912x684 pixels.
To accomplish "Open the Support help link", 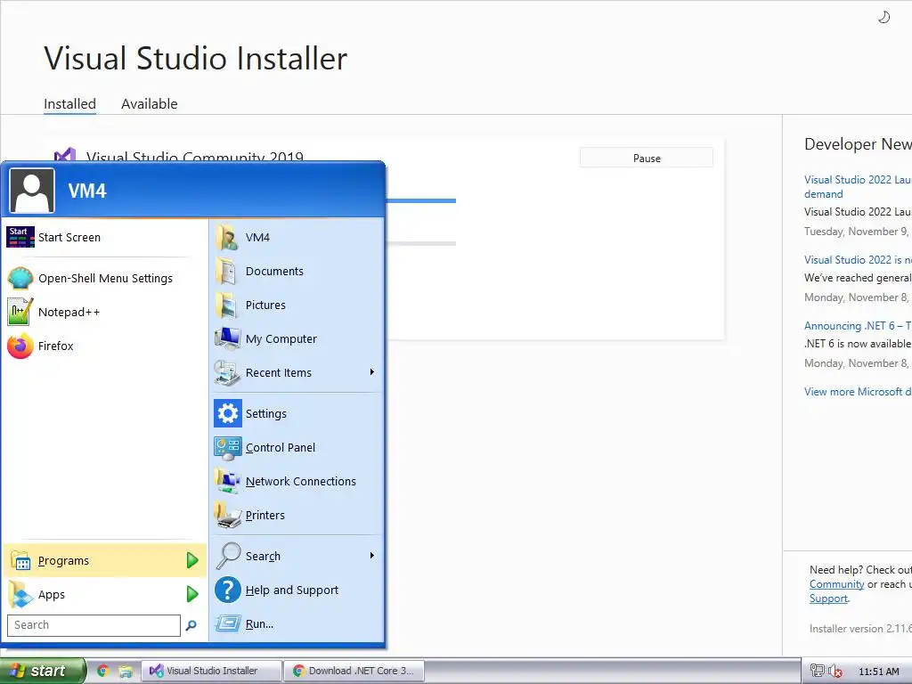I will 828,598.
